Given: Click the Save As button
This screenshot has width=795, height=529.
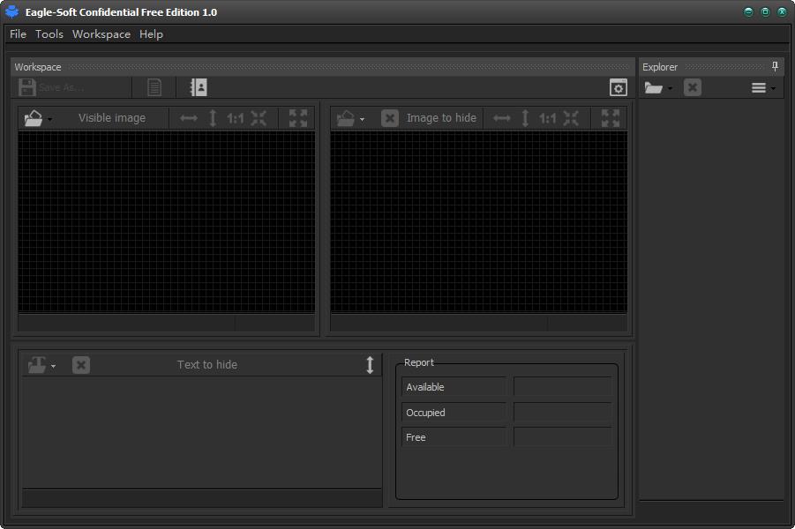Looking at the screenshot, I should (x=51, y=87).
